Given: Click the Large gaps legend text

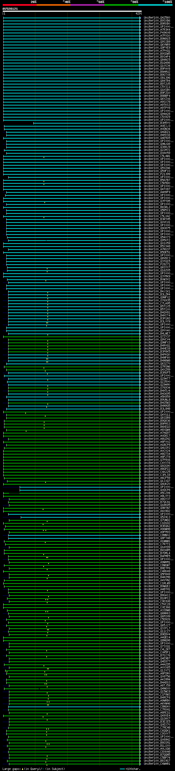Looking at the screenshot, I should point(34,769).
